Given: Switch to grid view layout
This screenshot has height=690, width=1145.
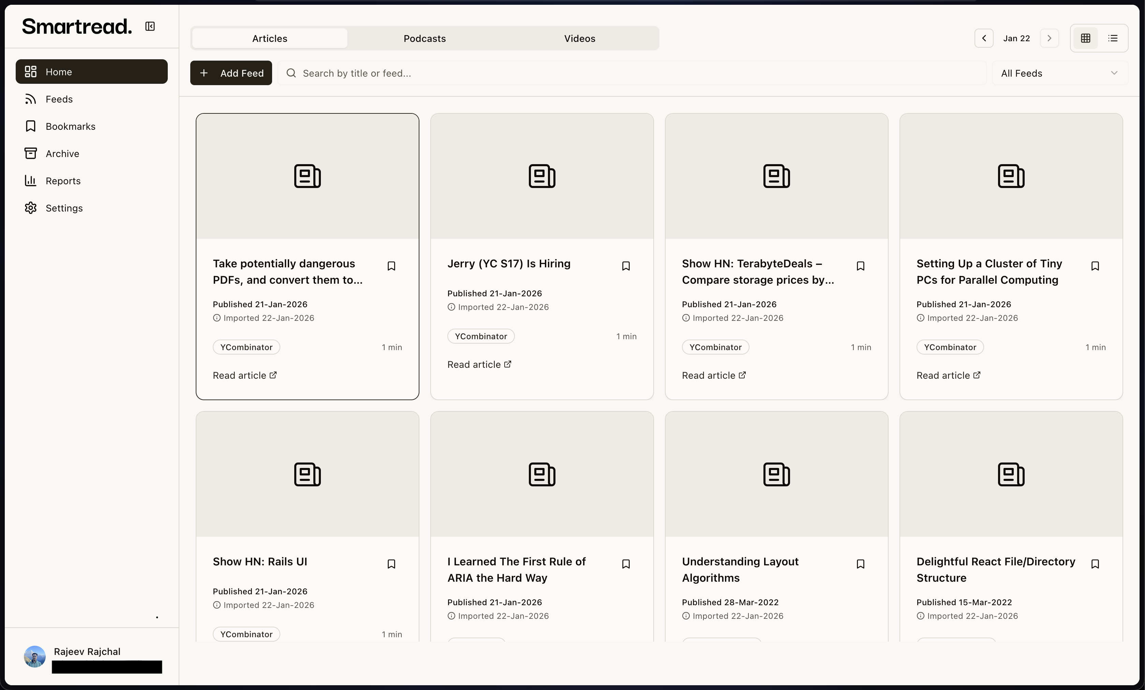Looking at the screenshot, I should click(1086, 38).
